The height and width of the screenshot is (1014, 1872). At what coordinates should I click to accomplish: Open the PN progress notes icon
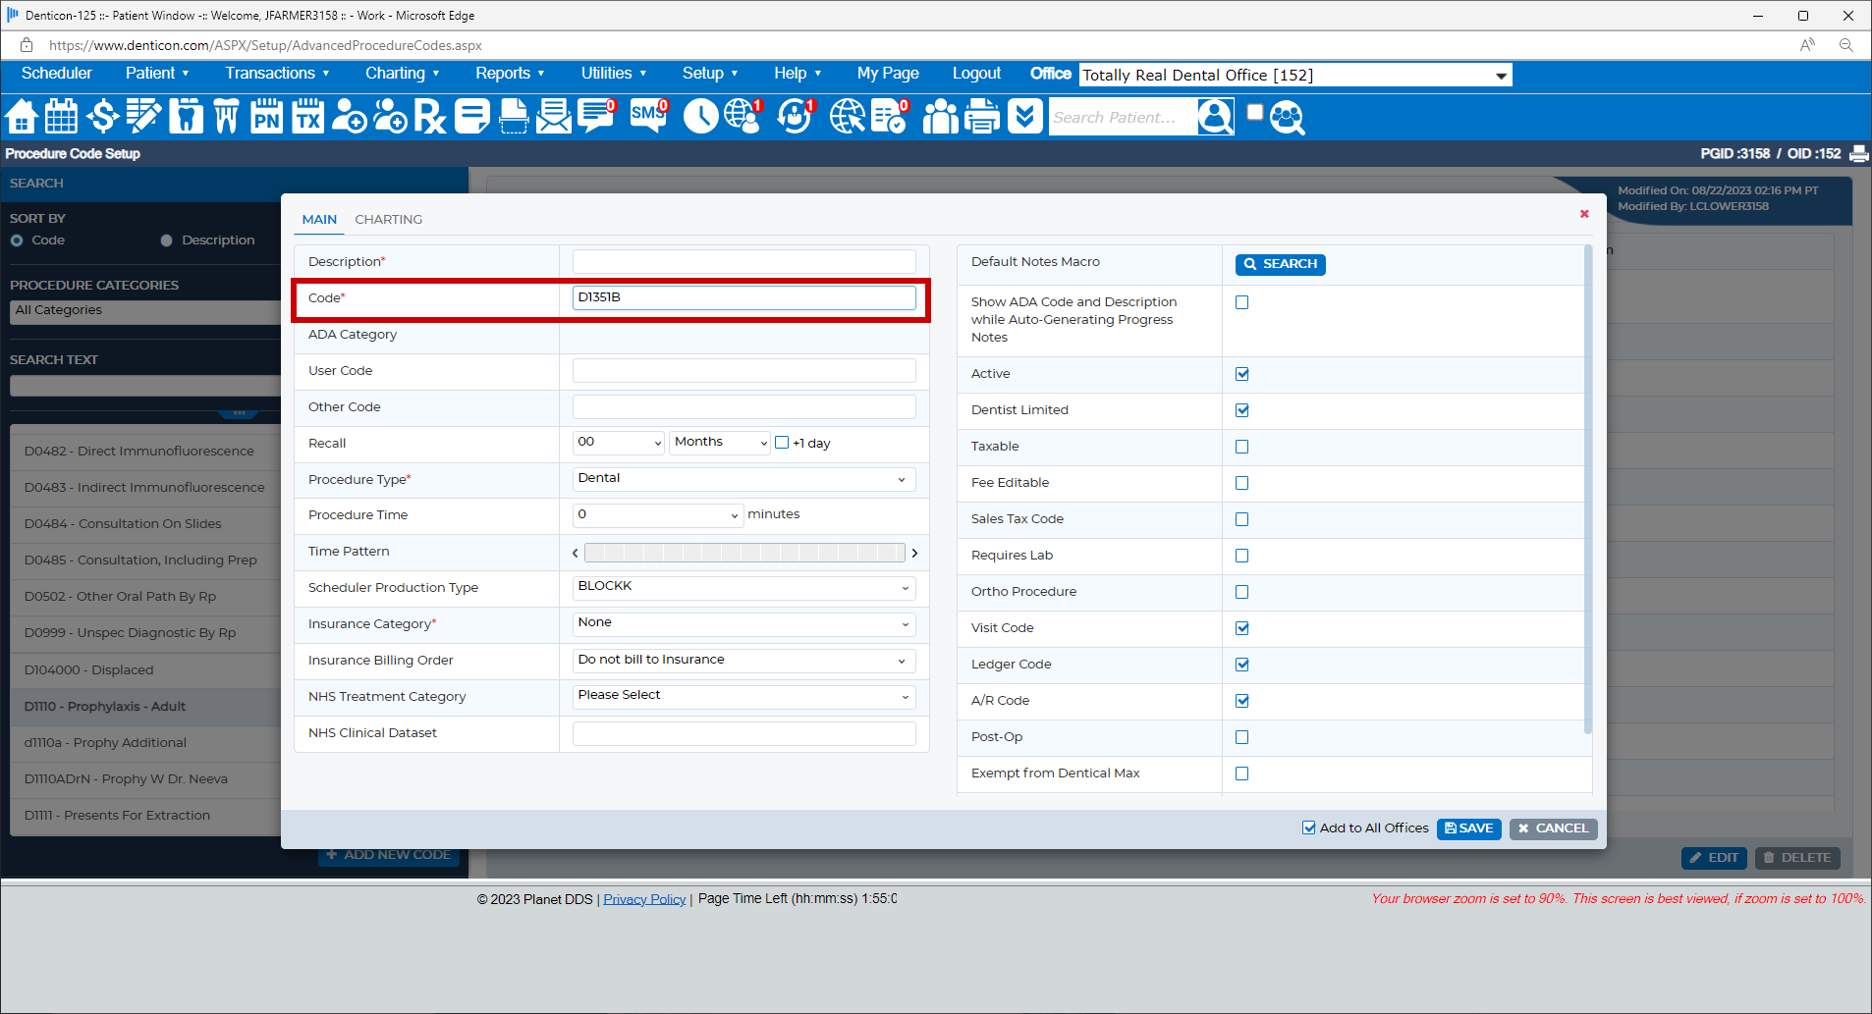coord(265,117)
